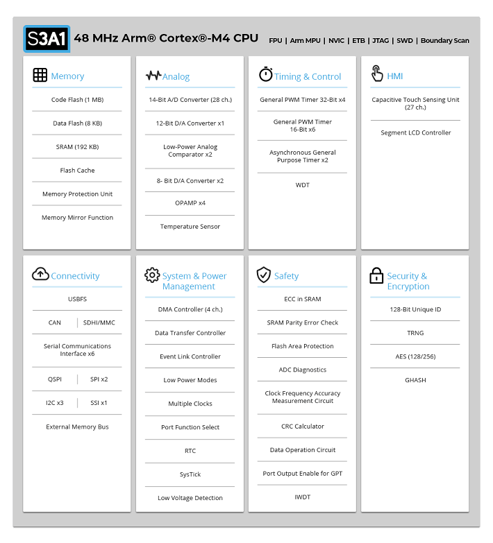Click FPU in the CPU feature list
Screen dimensions: 493x543
276,40
